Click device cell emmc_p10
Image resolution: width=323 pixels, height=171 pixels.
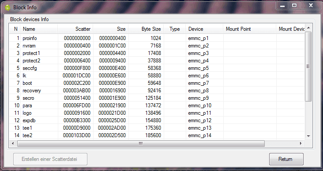pyautogui.click(x=199, y=106)
